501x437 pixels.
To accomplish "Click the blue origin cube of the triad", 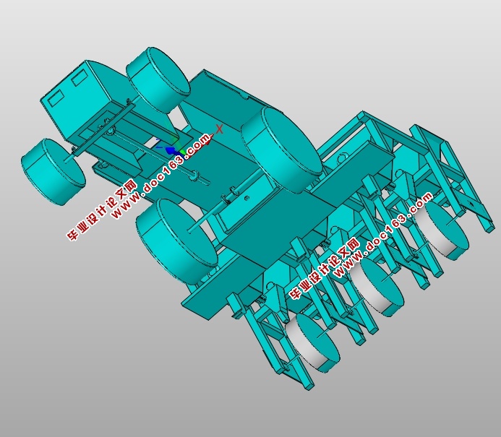I will click(x=171, y=150).
